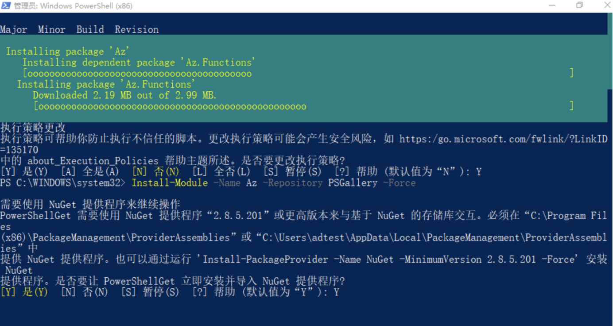Click PSGallery repository name in command
This screenshot has width=613, height=326.
pos(353,183)
